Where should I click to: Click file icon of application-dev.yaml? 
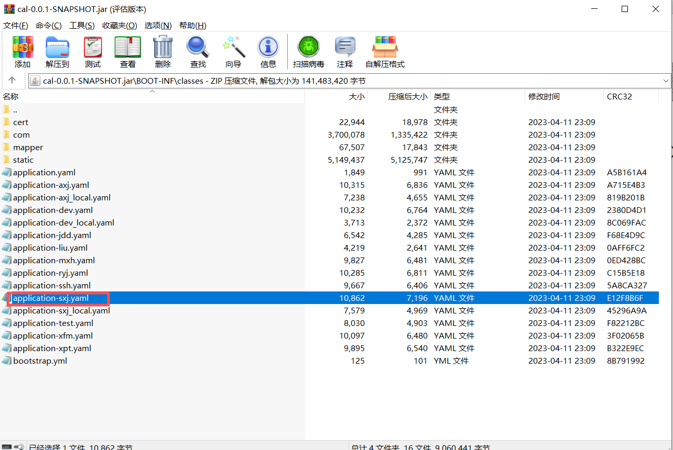coord(6,210)
